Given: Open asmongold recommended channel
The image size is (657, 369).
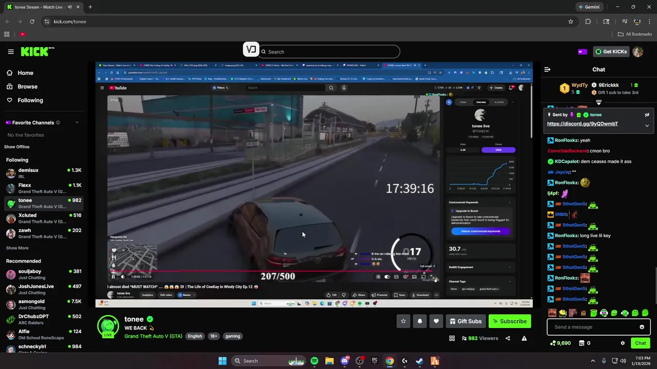Looking at the screenshot, I should click(43, 304).
